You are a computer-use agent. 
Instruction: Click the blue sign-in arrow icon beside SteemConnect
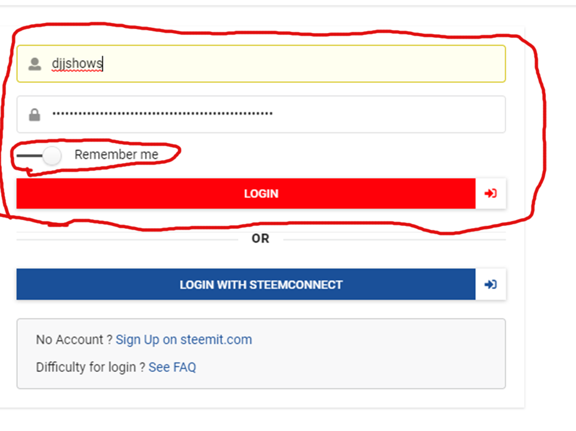coord(490,284)
